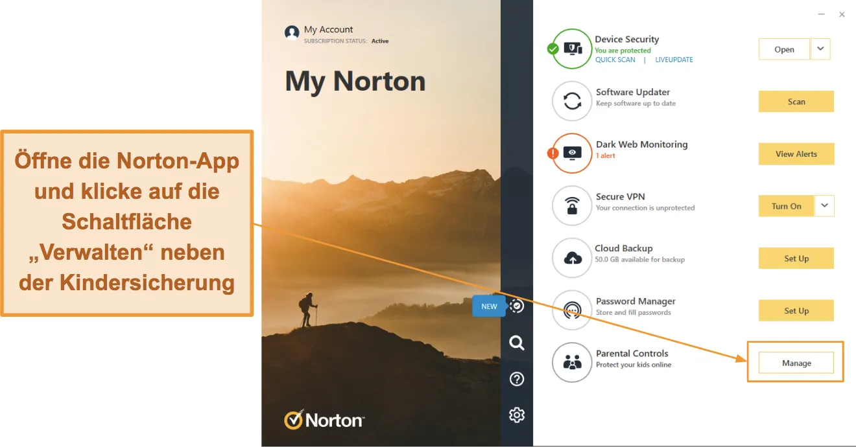Click 'Store and fill passwords' text
Viewport: 856px width, 447px height.
tap(634, 312)
